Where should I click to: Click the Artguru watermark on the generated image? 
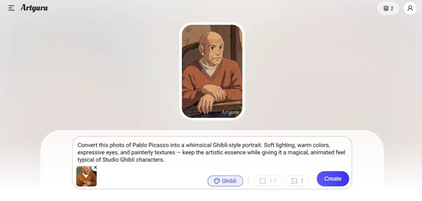pyautogui.click(x=230, y=112)
